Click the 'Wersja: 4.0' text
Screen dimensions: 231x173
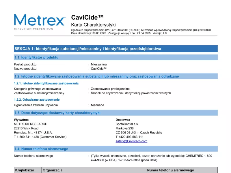160,33
